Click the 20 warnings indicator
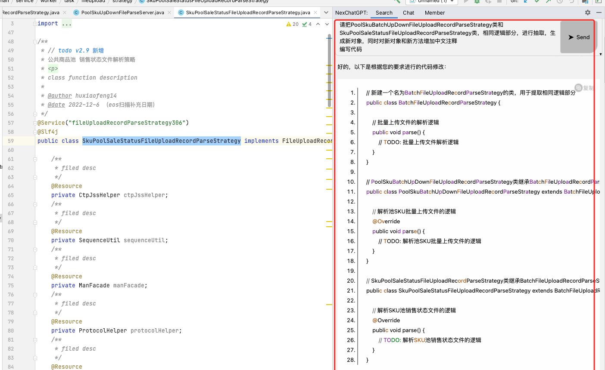The image size is (605, 370). click(292, 24)
